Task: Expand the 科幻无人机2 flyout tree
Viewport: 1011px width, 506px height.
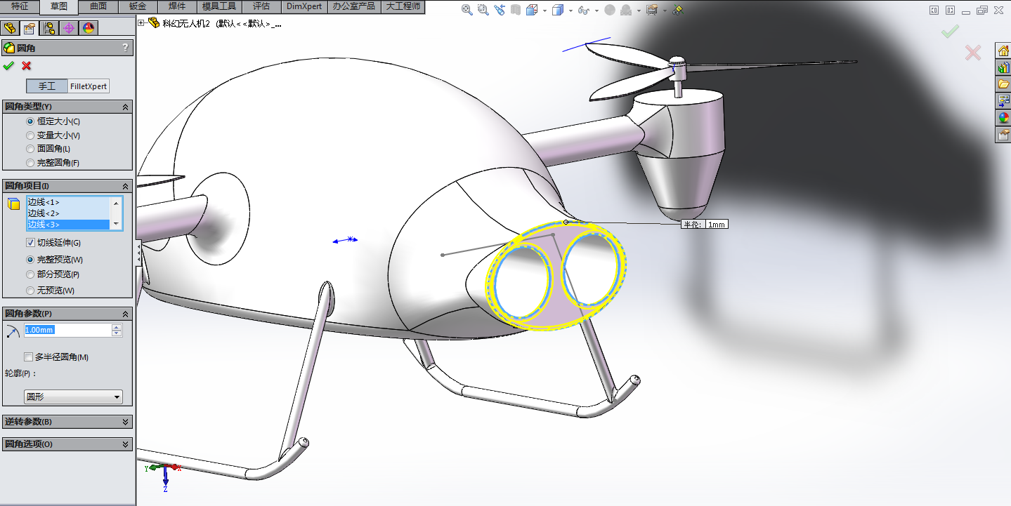Action: [141, 22]
